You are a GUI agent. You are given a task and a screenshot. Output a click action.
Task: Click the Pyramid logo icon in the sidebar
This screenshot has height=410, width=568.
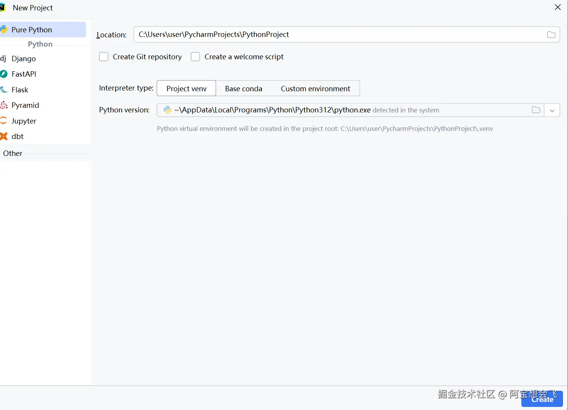3,105
